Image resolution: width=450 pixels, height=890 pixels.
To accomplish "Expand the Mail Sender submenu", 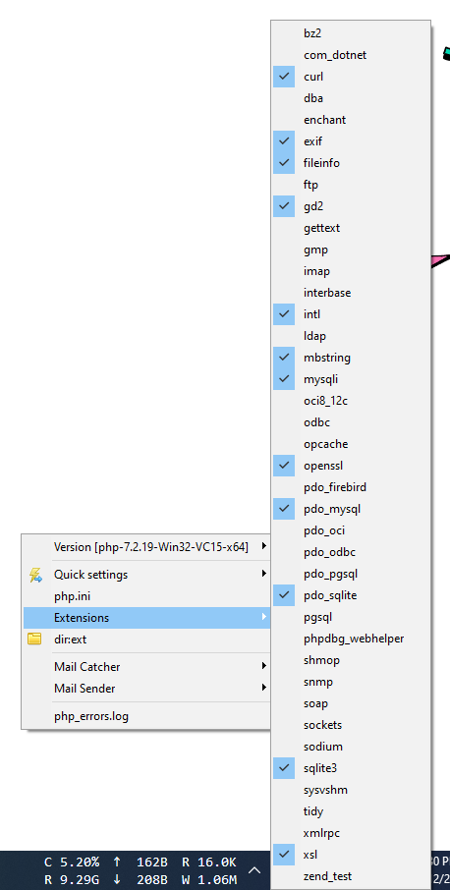I will click(146, 688).
